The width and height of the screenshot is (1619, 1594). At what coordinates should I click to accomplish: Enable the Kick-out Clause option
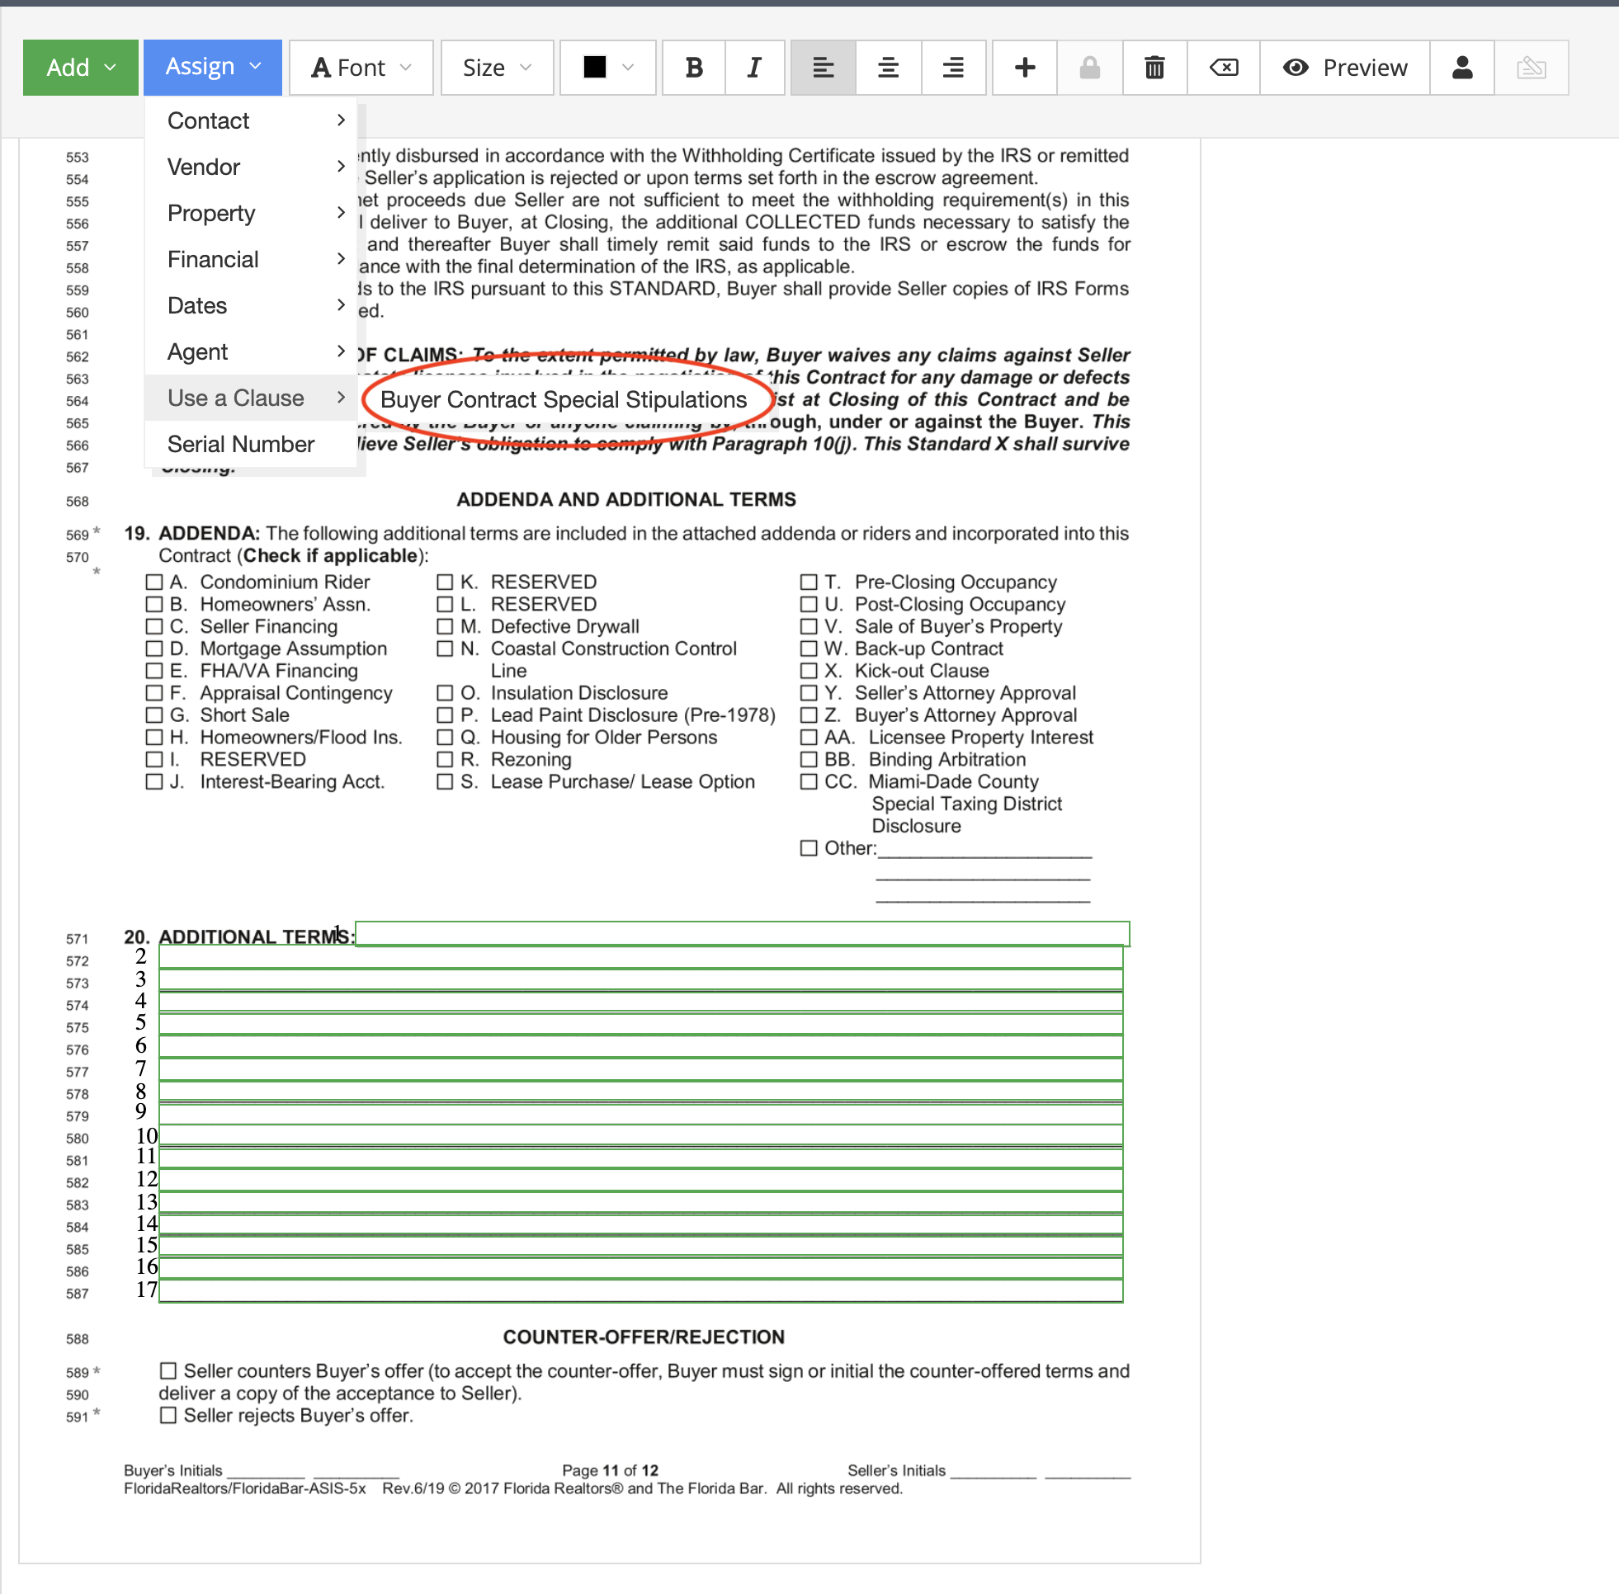pos(809,670)
